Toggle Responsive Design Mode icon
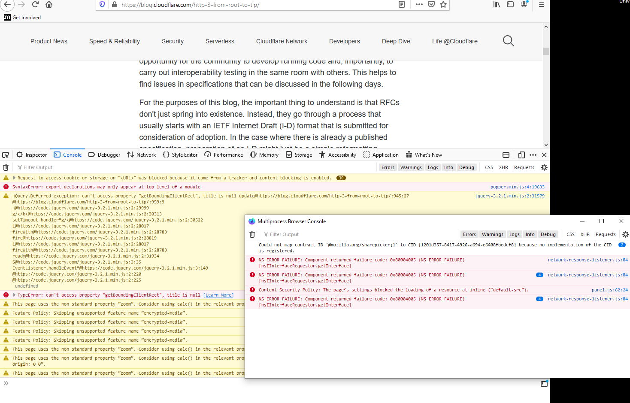630x403 pixels. tap(521, 155)
